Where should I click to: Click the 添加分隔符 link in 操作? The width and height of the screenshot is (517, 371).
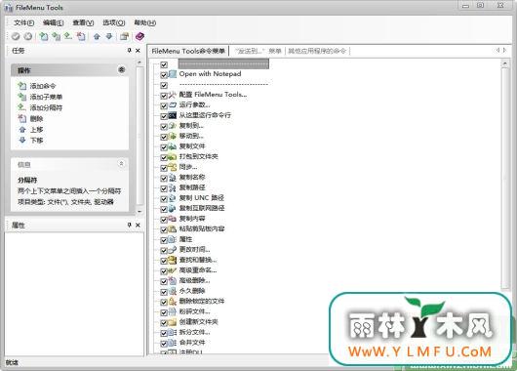46,107
